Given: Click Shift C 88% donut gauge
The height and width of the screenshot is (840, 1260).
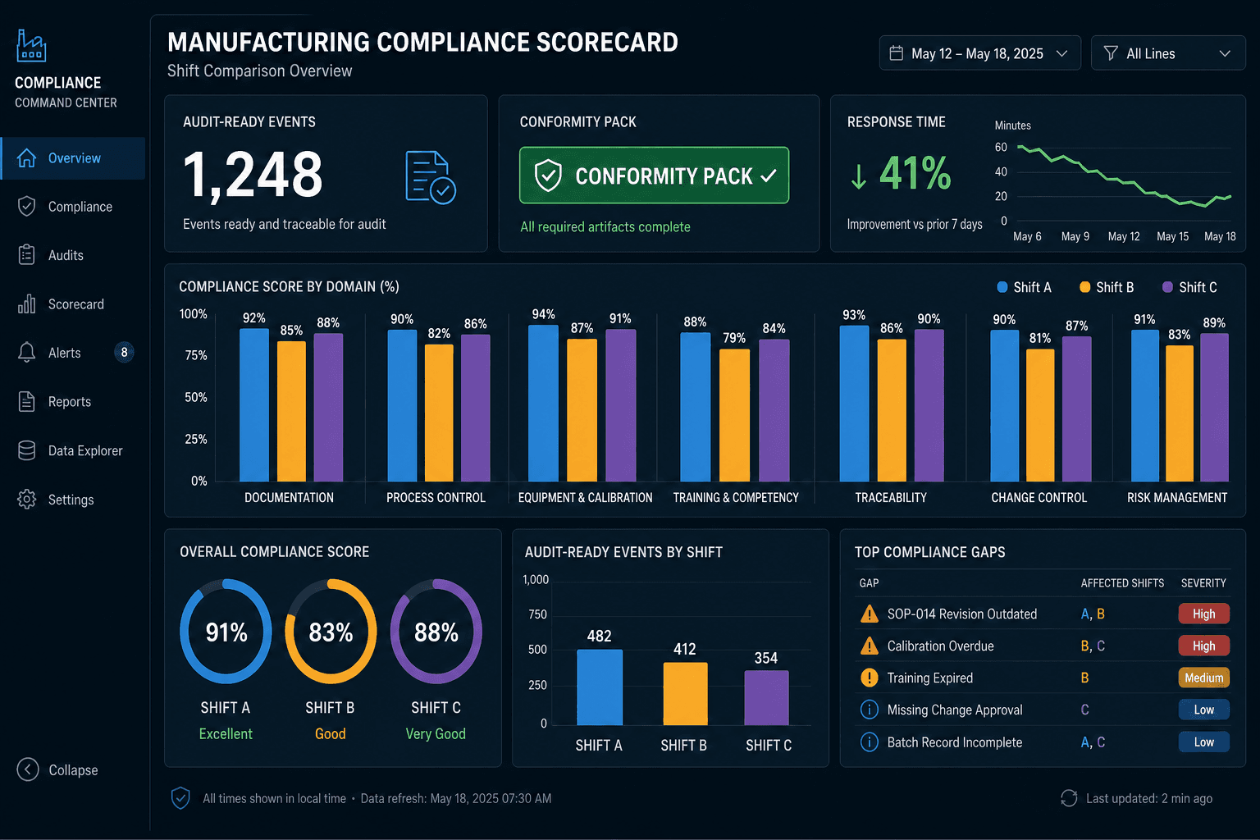Looking at the screenshot, I should click(x=436, y=632).
